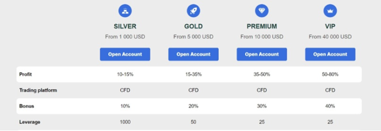Click the Leverage row label

click(30, 122)
